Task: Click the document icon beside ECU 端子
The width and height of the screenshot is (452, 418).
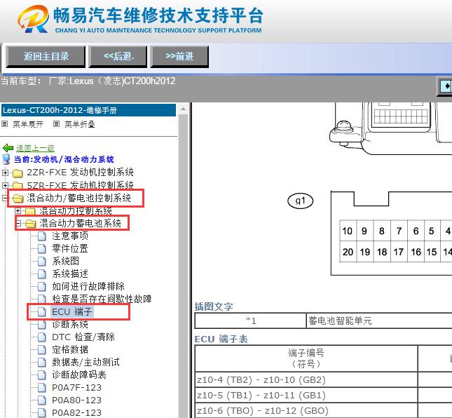Action: pyautogui.click(x=42, y=312)
